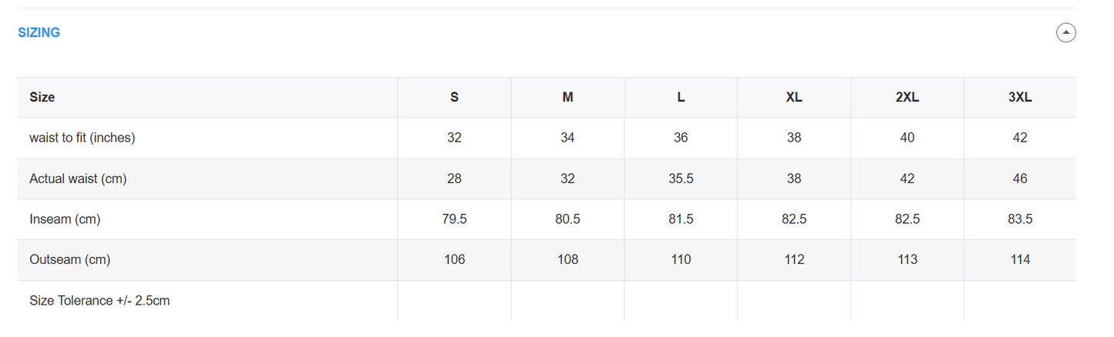Click the 106 outseam value for S
1114x337 pixels.
click(454, 260)
